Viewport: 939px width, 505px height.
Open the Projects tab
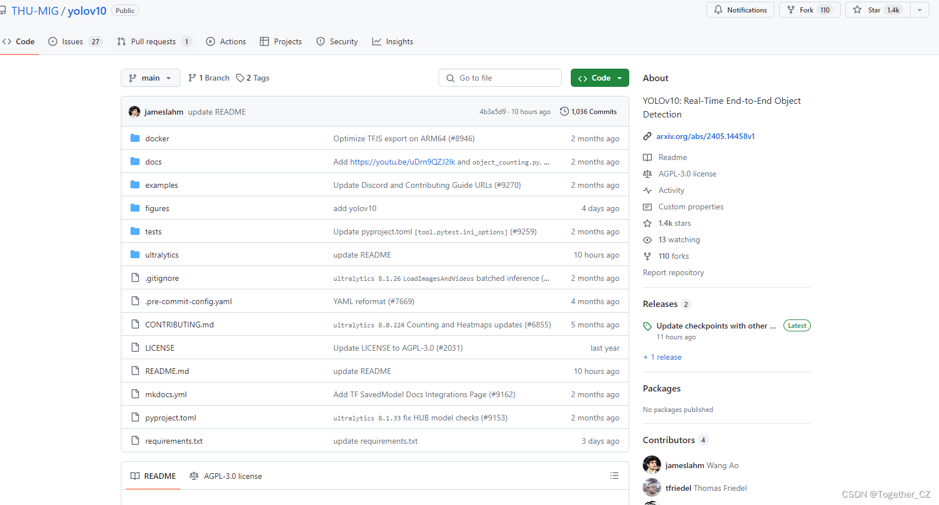(x=281, y=41)
